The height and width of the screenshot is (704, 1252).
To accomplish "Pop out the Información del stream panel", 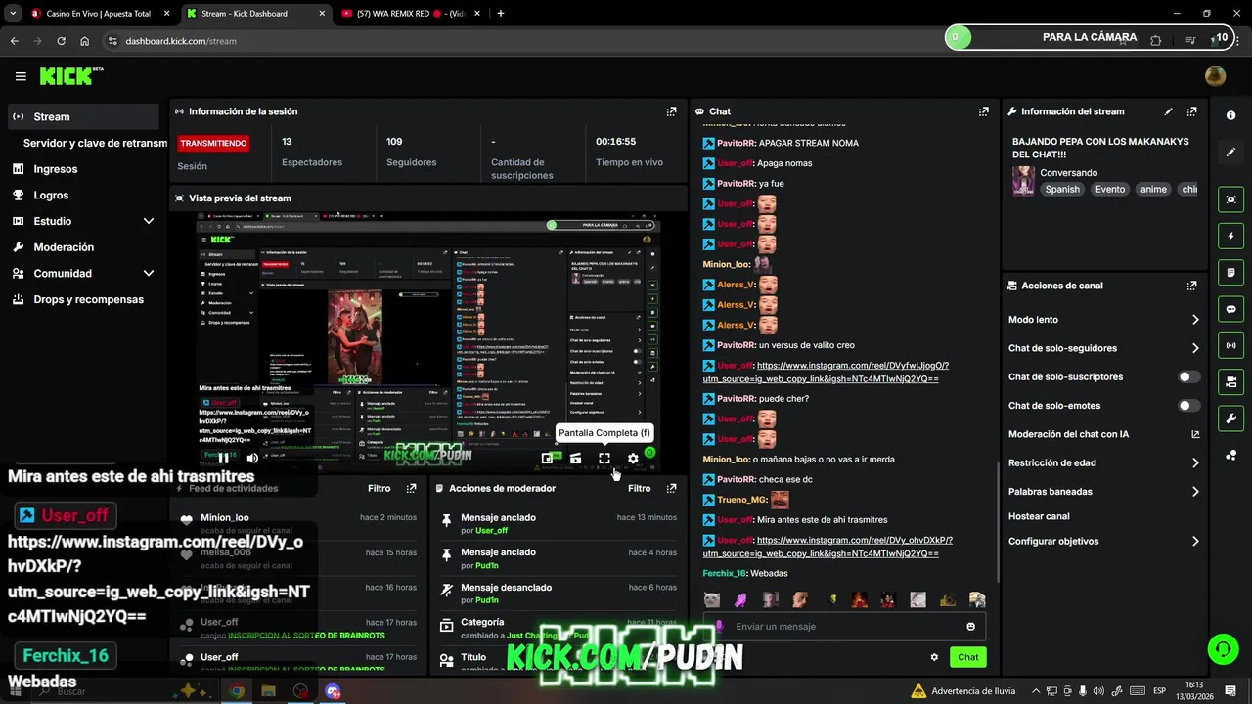I will pos(1191,111).
